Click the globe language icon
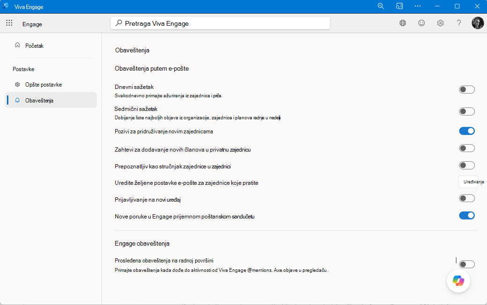 click(x=403, y=23)
